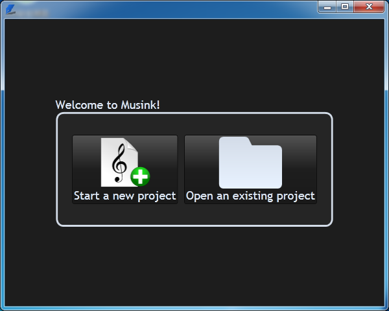Click the pale blue folder icon
Screen dimensions: 389x311
pyautogui.click(x=250, y=163)
